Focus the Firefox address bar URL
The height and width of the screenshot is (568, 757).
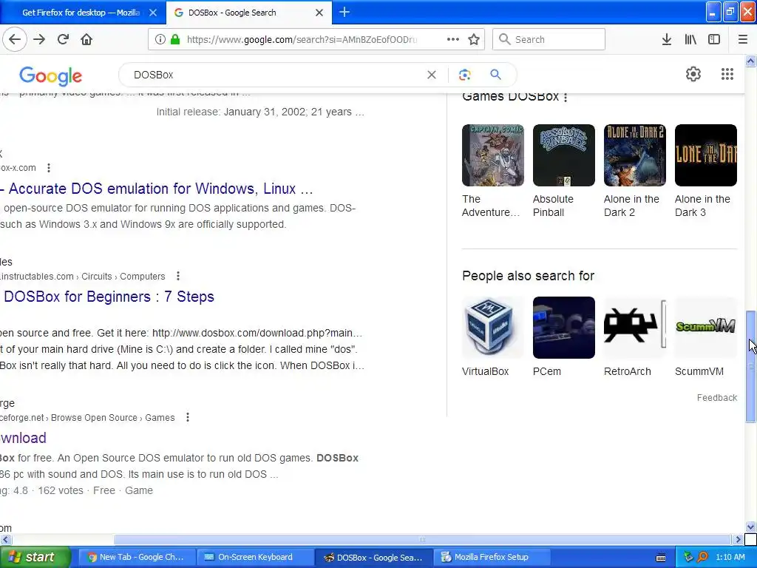point(302,40)
